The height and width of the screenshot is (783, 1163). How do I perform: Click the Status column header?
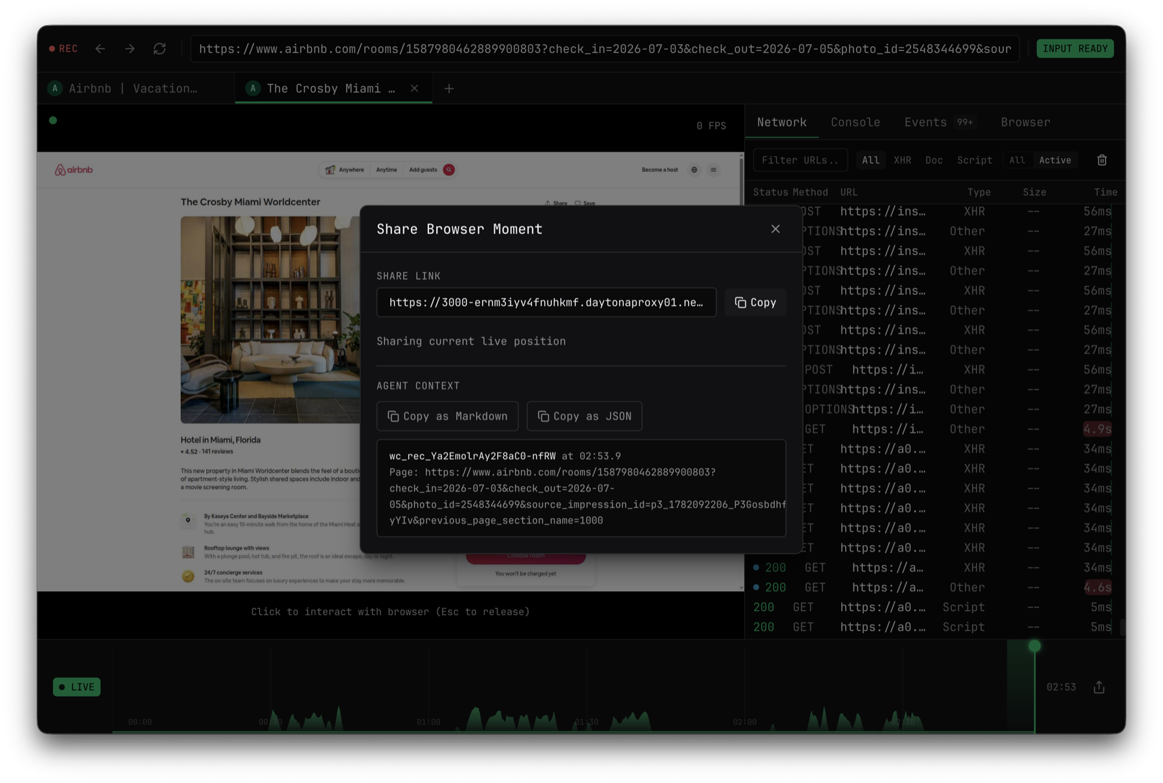click(x=770, y=192)
